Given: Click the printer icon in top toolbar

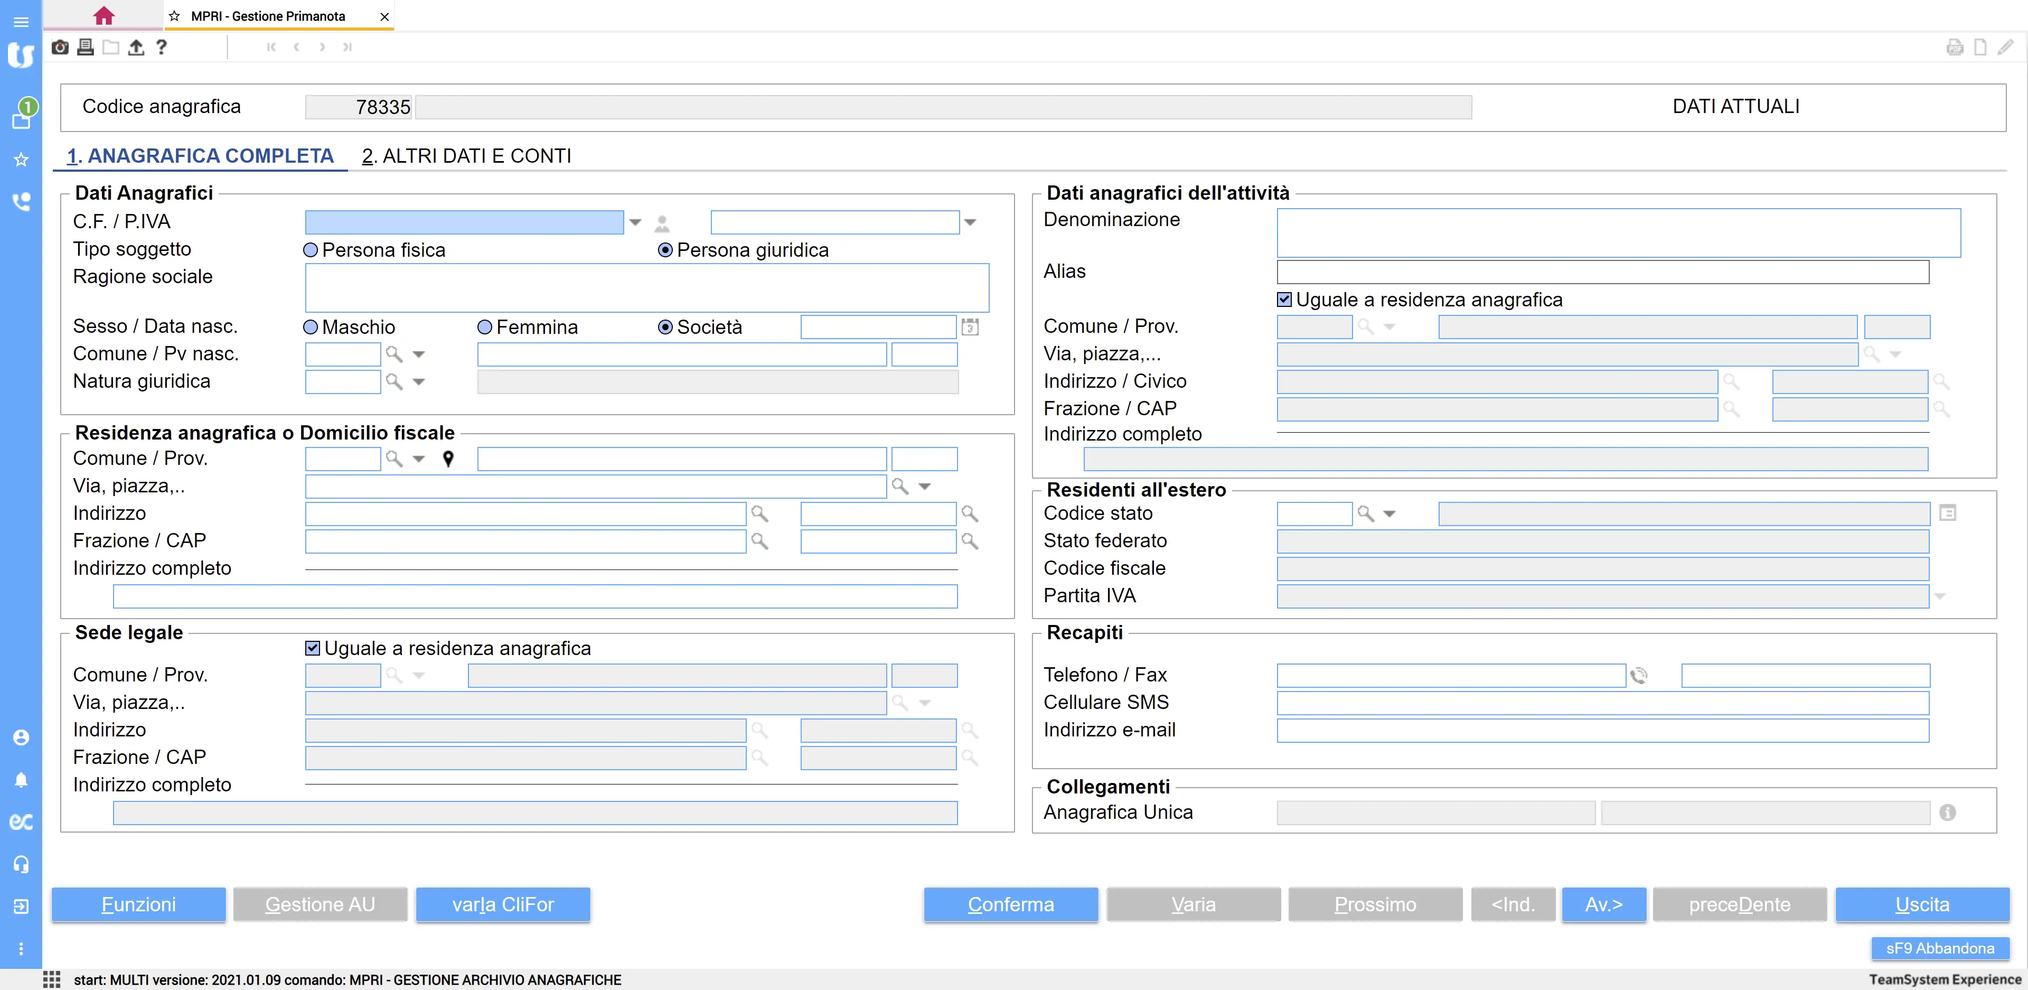Looking at the screenshot, I should pos(85,47).
